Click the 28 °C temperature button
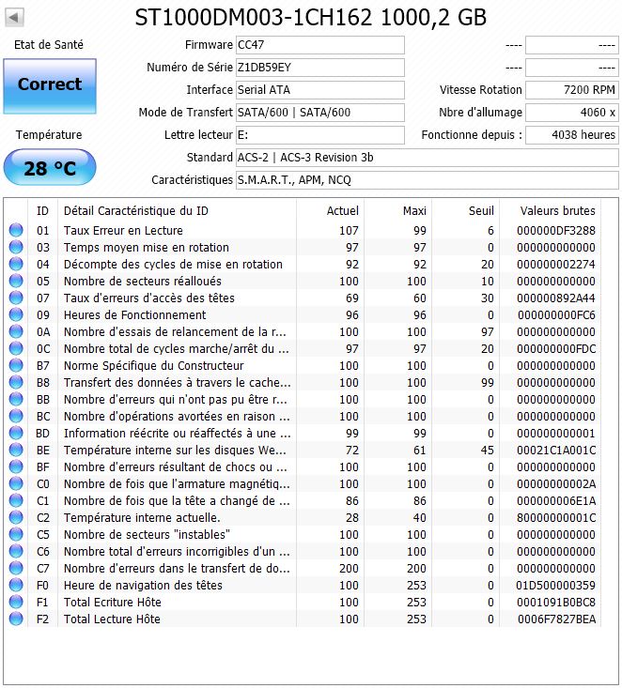The width and height of the screenshot is (622, 688). (50, 168)
